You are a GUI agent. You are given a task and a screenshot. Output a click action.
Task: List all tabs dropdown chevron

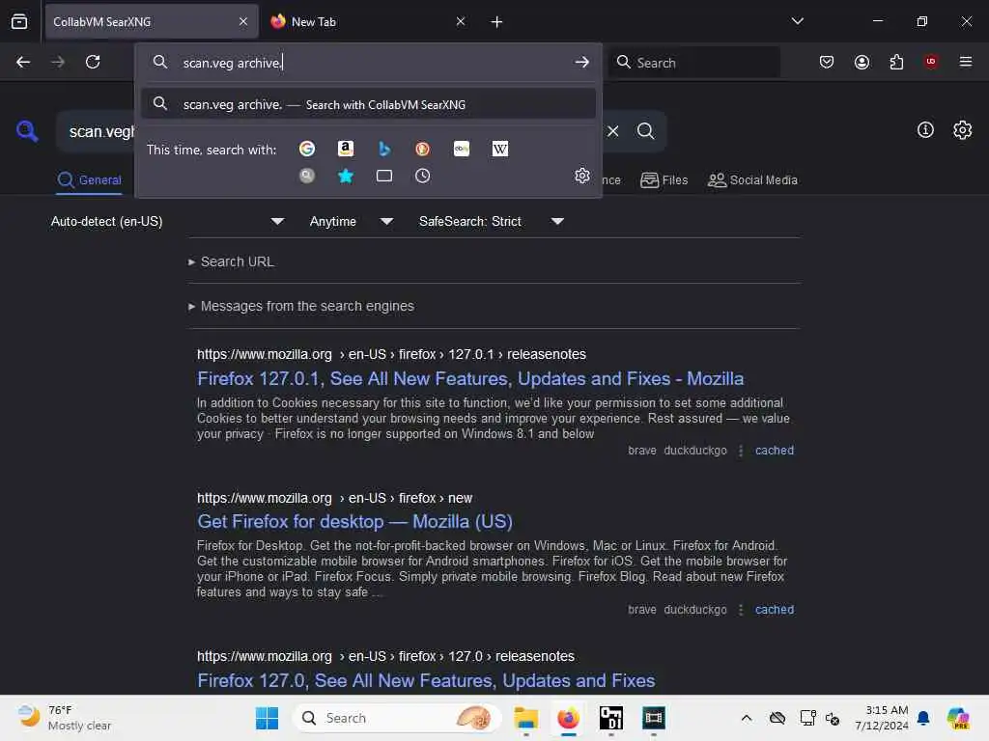798,21
